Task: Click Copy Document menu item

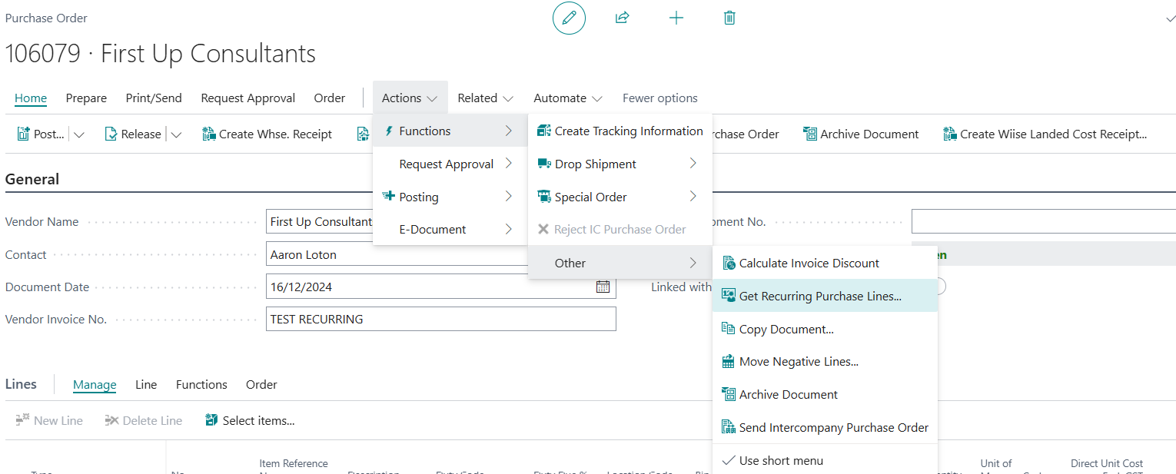Action: [825, 329]
